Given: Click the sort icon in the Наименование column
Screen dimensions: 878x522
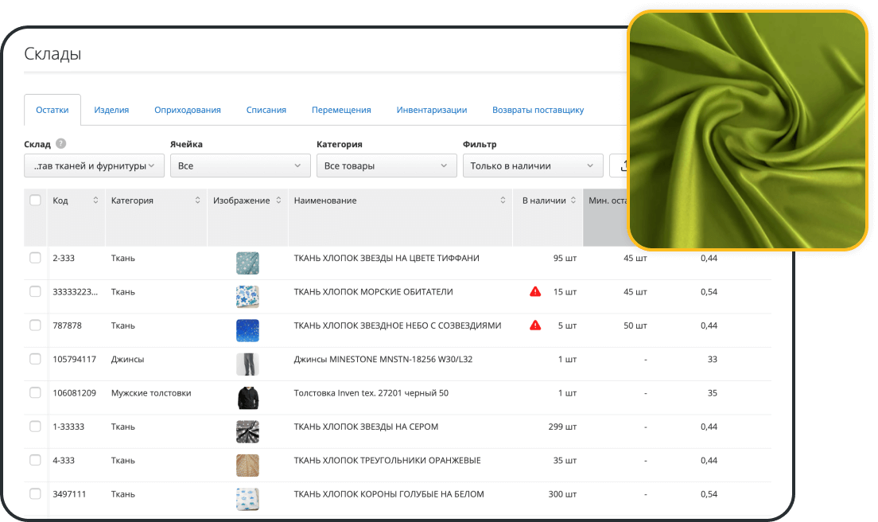Looking at the screenshot, I should (x=503, y=201).
